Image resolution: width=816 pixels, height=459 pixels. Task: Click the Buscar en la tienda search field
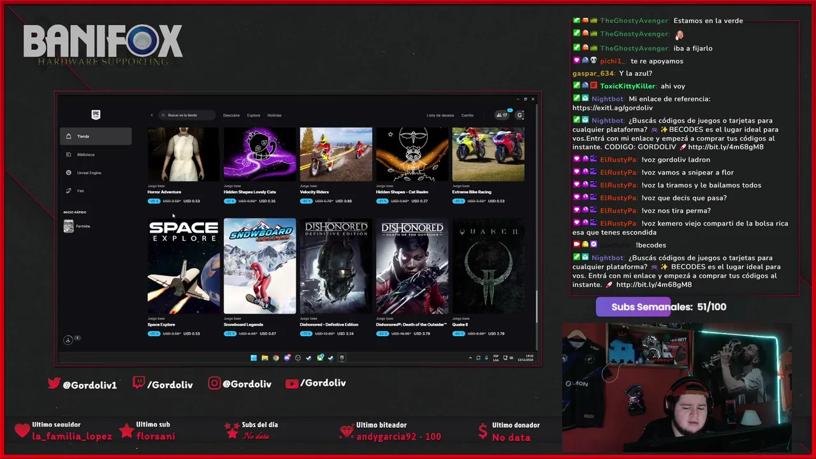tap(187, 115)
